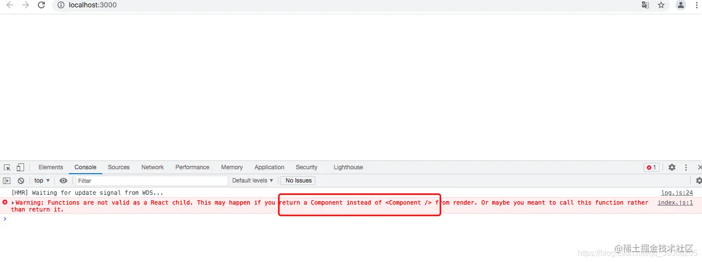Open the top context dropdown

42,181
